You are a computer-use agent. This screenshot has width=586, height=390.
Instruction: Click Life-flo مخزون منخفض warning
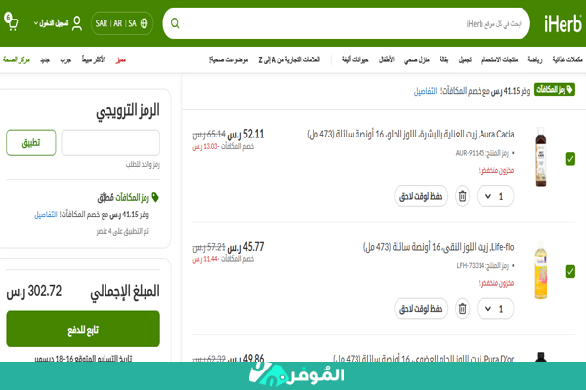[496, 283]
